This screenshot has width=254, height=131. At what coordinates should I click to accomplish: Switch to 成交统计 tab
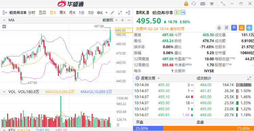(x=204, y=79)
